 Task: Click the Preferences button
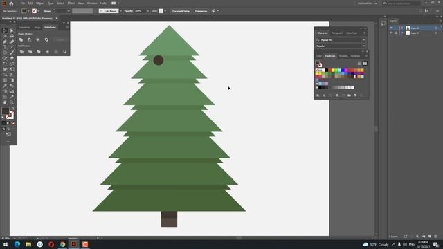tap(201, 11)
